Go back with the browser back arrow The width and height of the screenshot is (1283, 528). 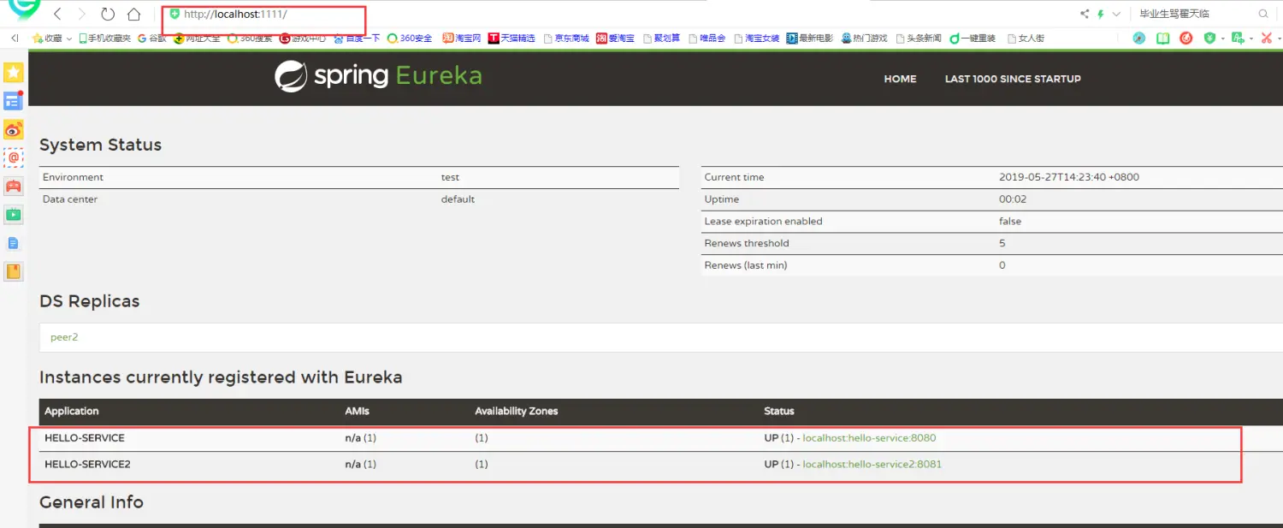tap(57, 15)
